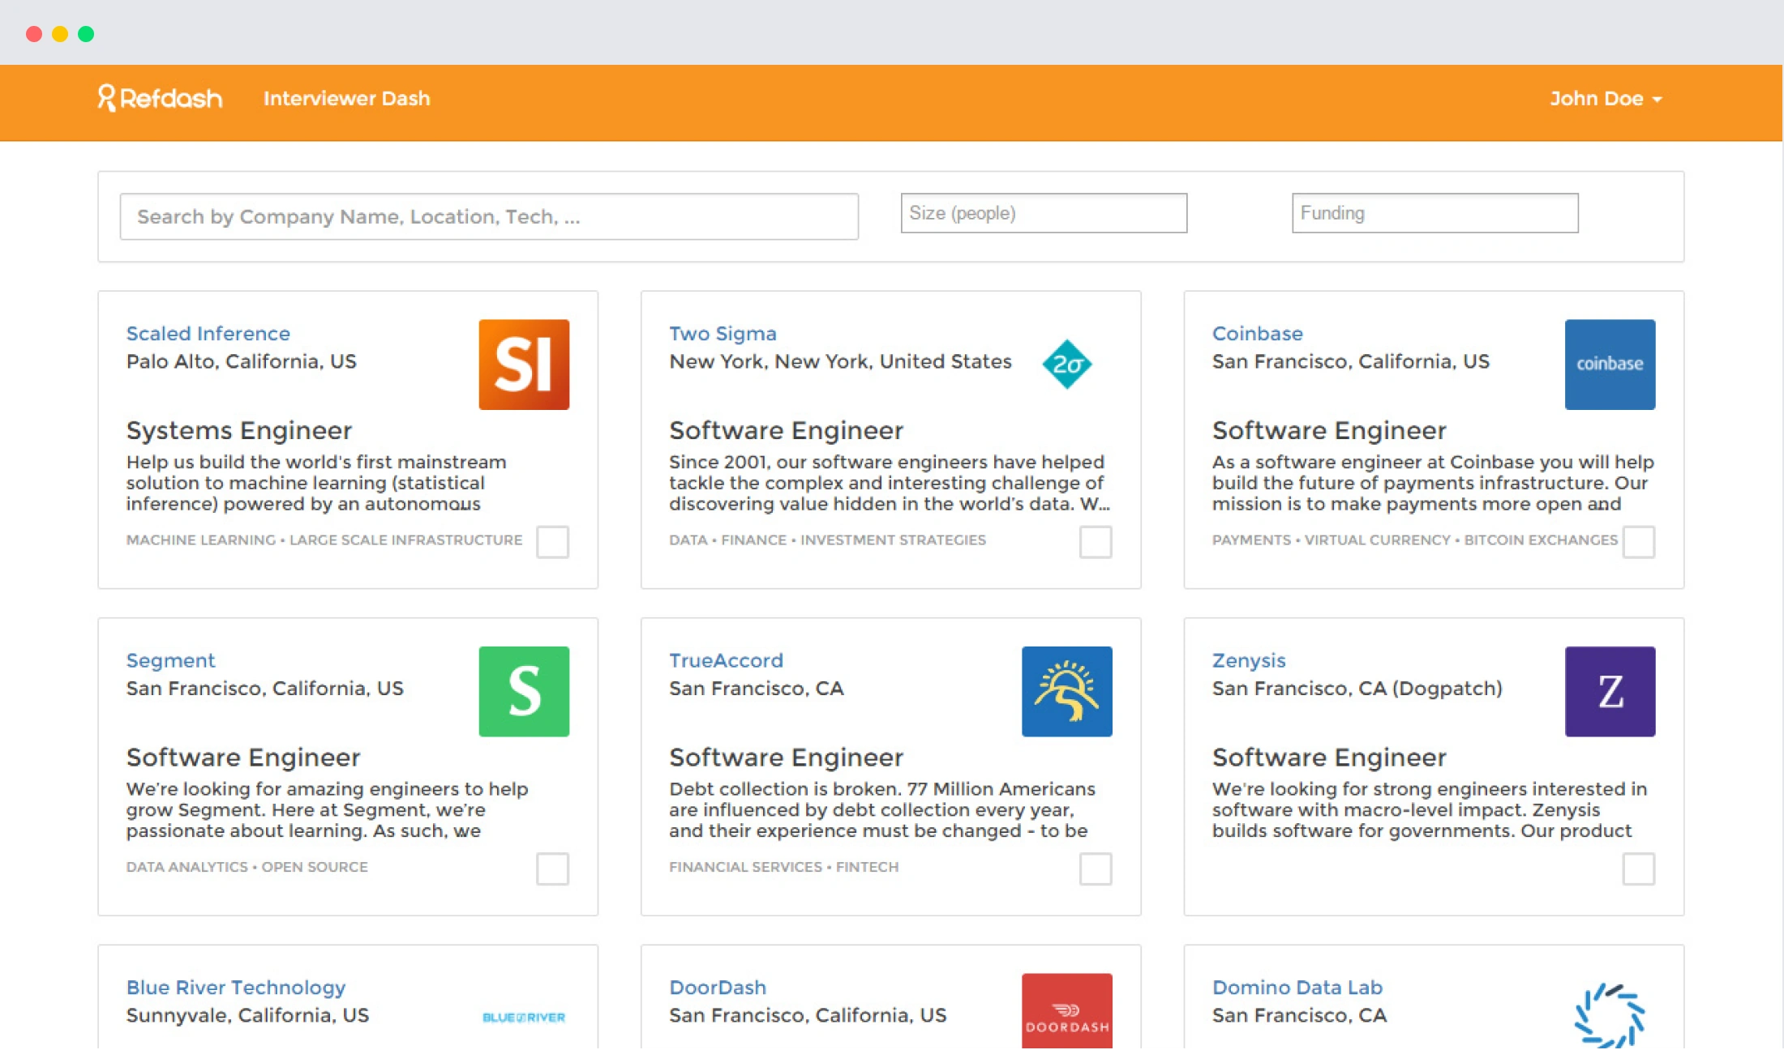Click the red DoorDash logo
1784x1050 pixels.
1067,1011
